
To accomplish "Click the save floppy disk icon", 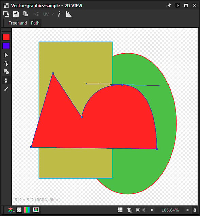I will [x=16, y=14].
